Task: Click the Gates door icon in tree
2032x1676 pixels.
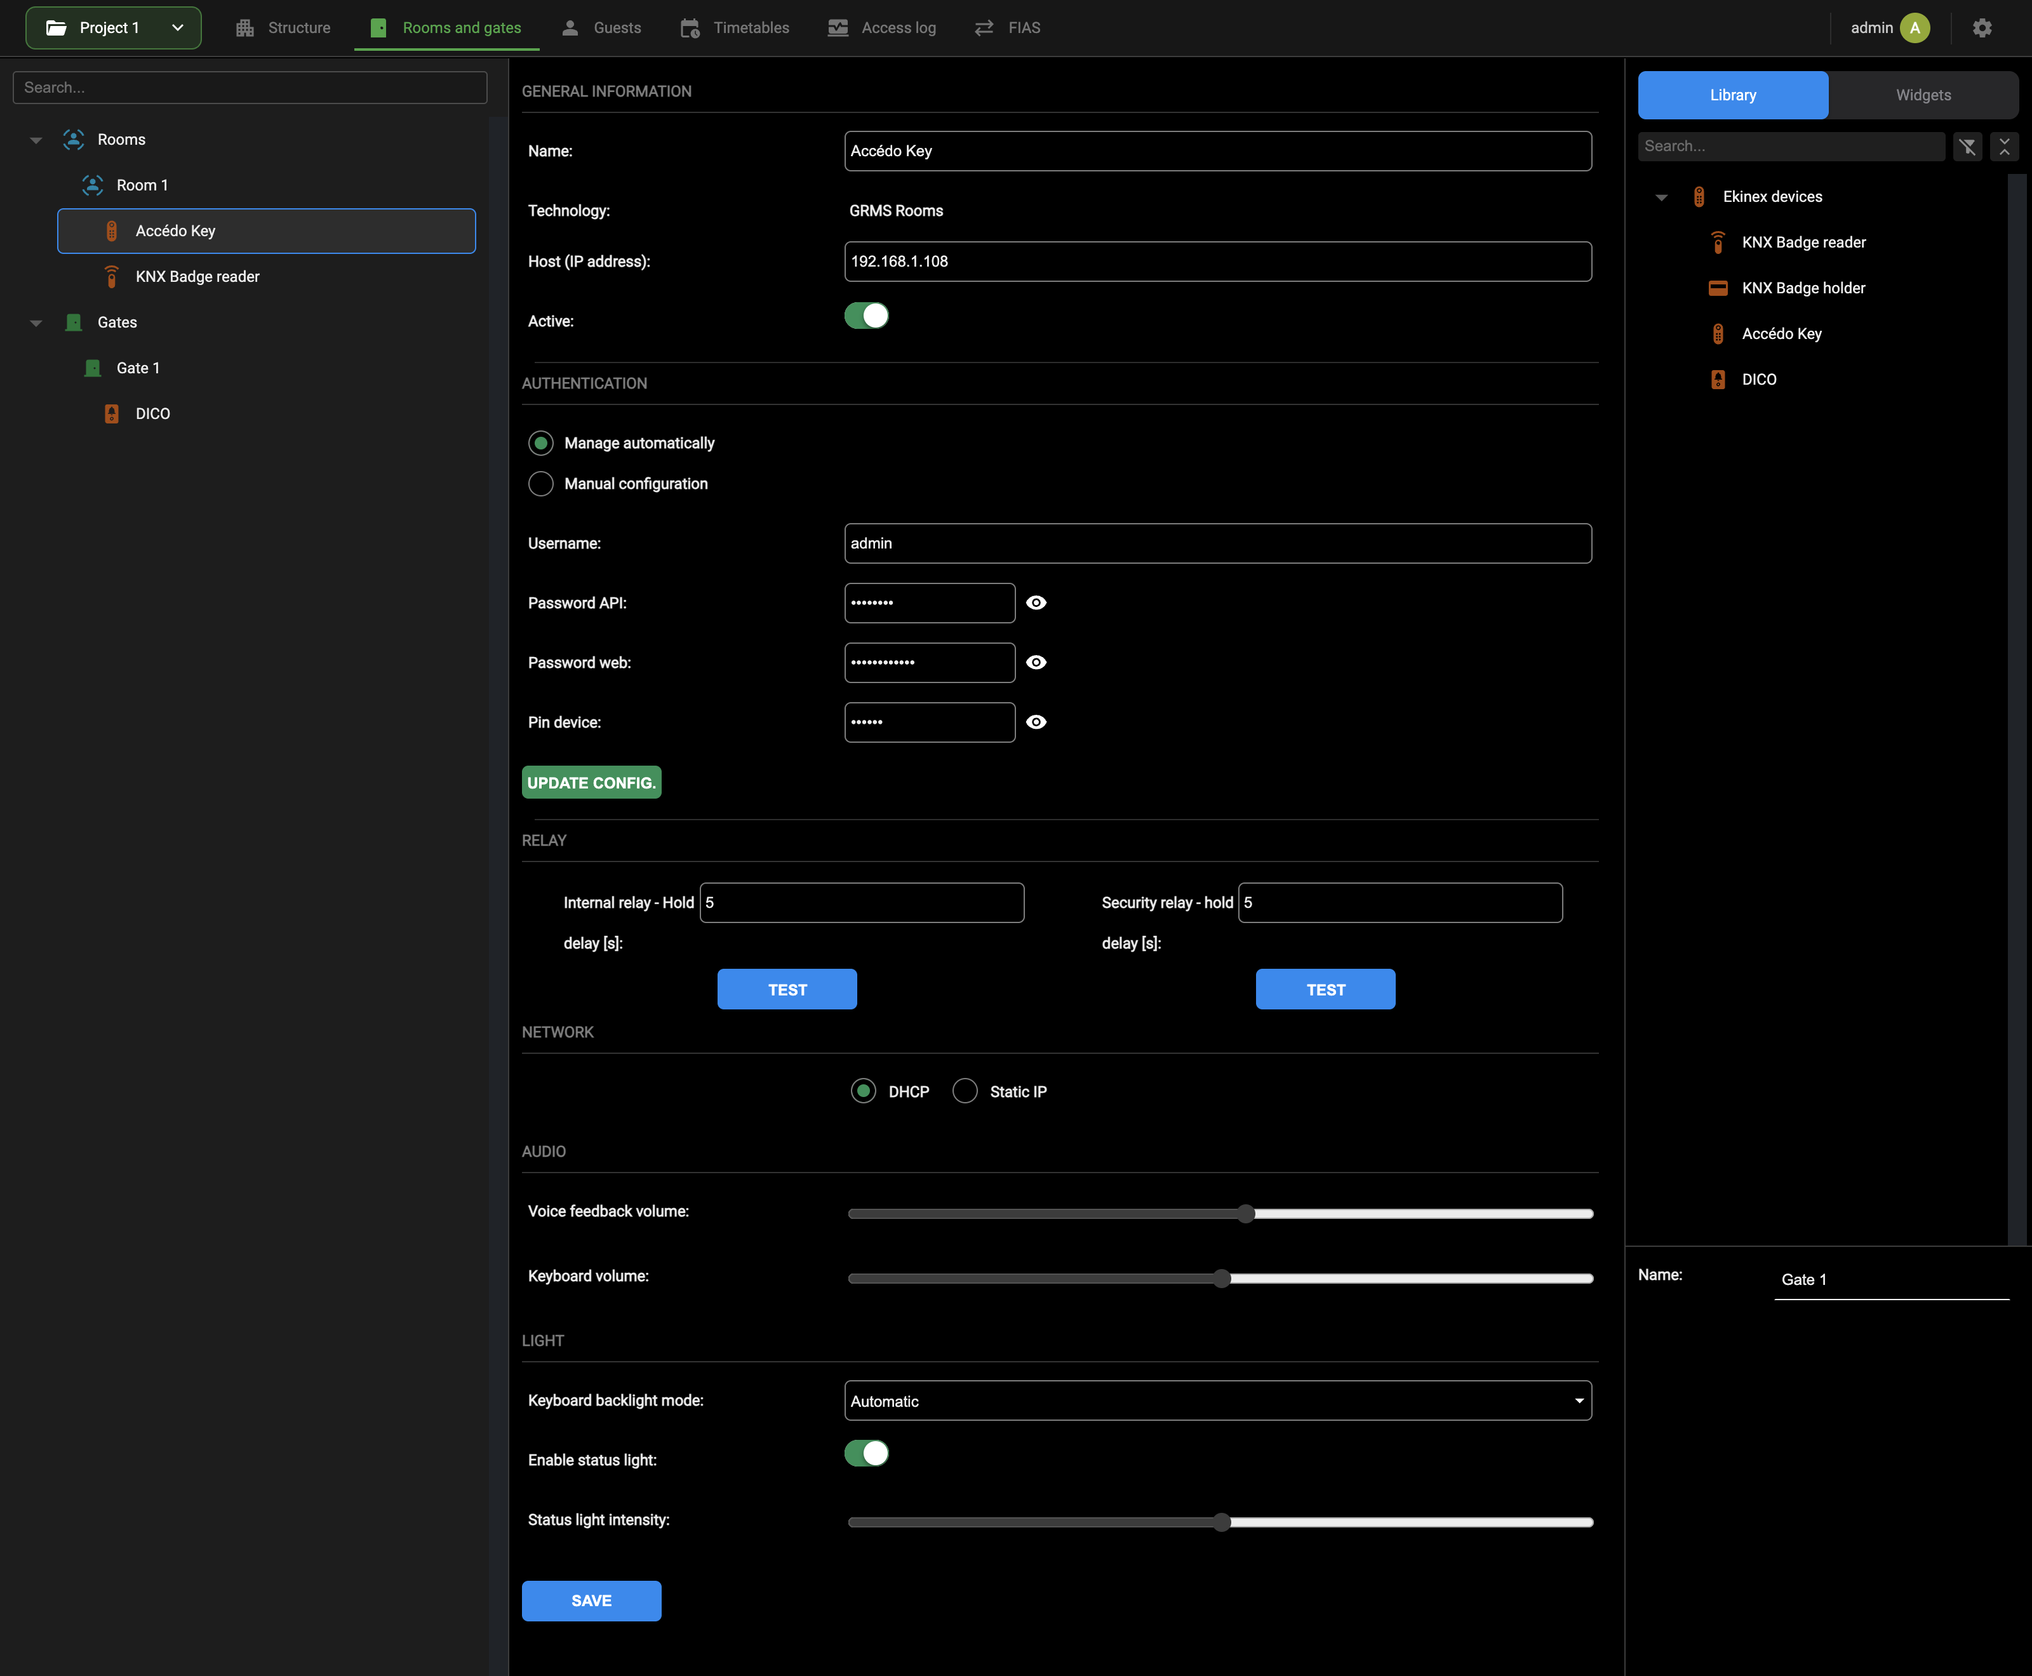Action: [x=74, y=323]
